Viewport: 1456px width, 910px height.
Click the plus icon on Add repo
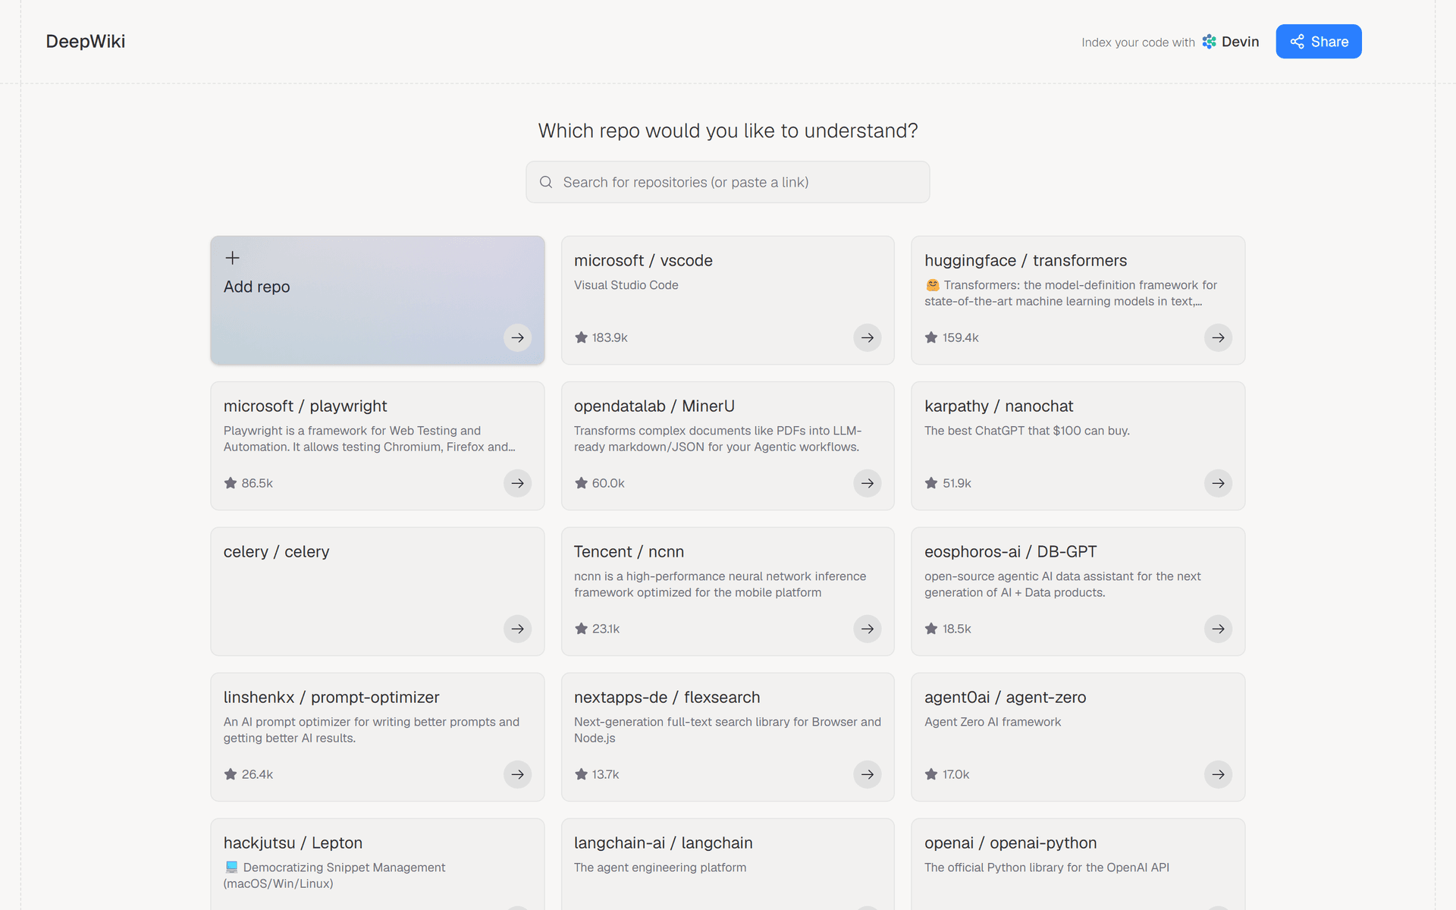coord(233,258)
